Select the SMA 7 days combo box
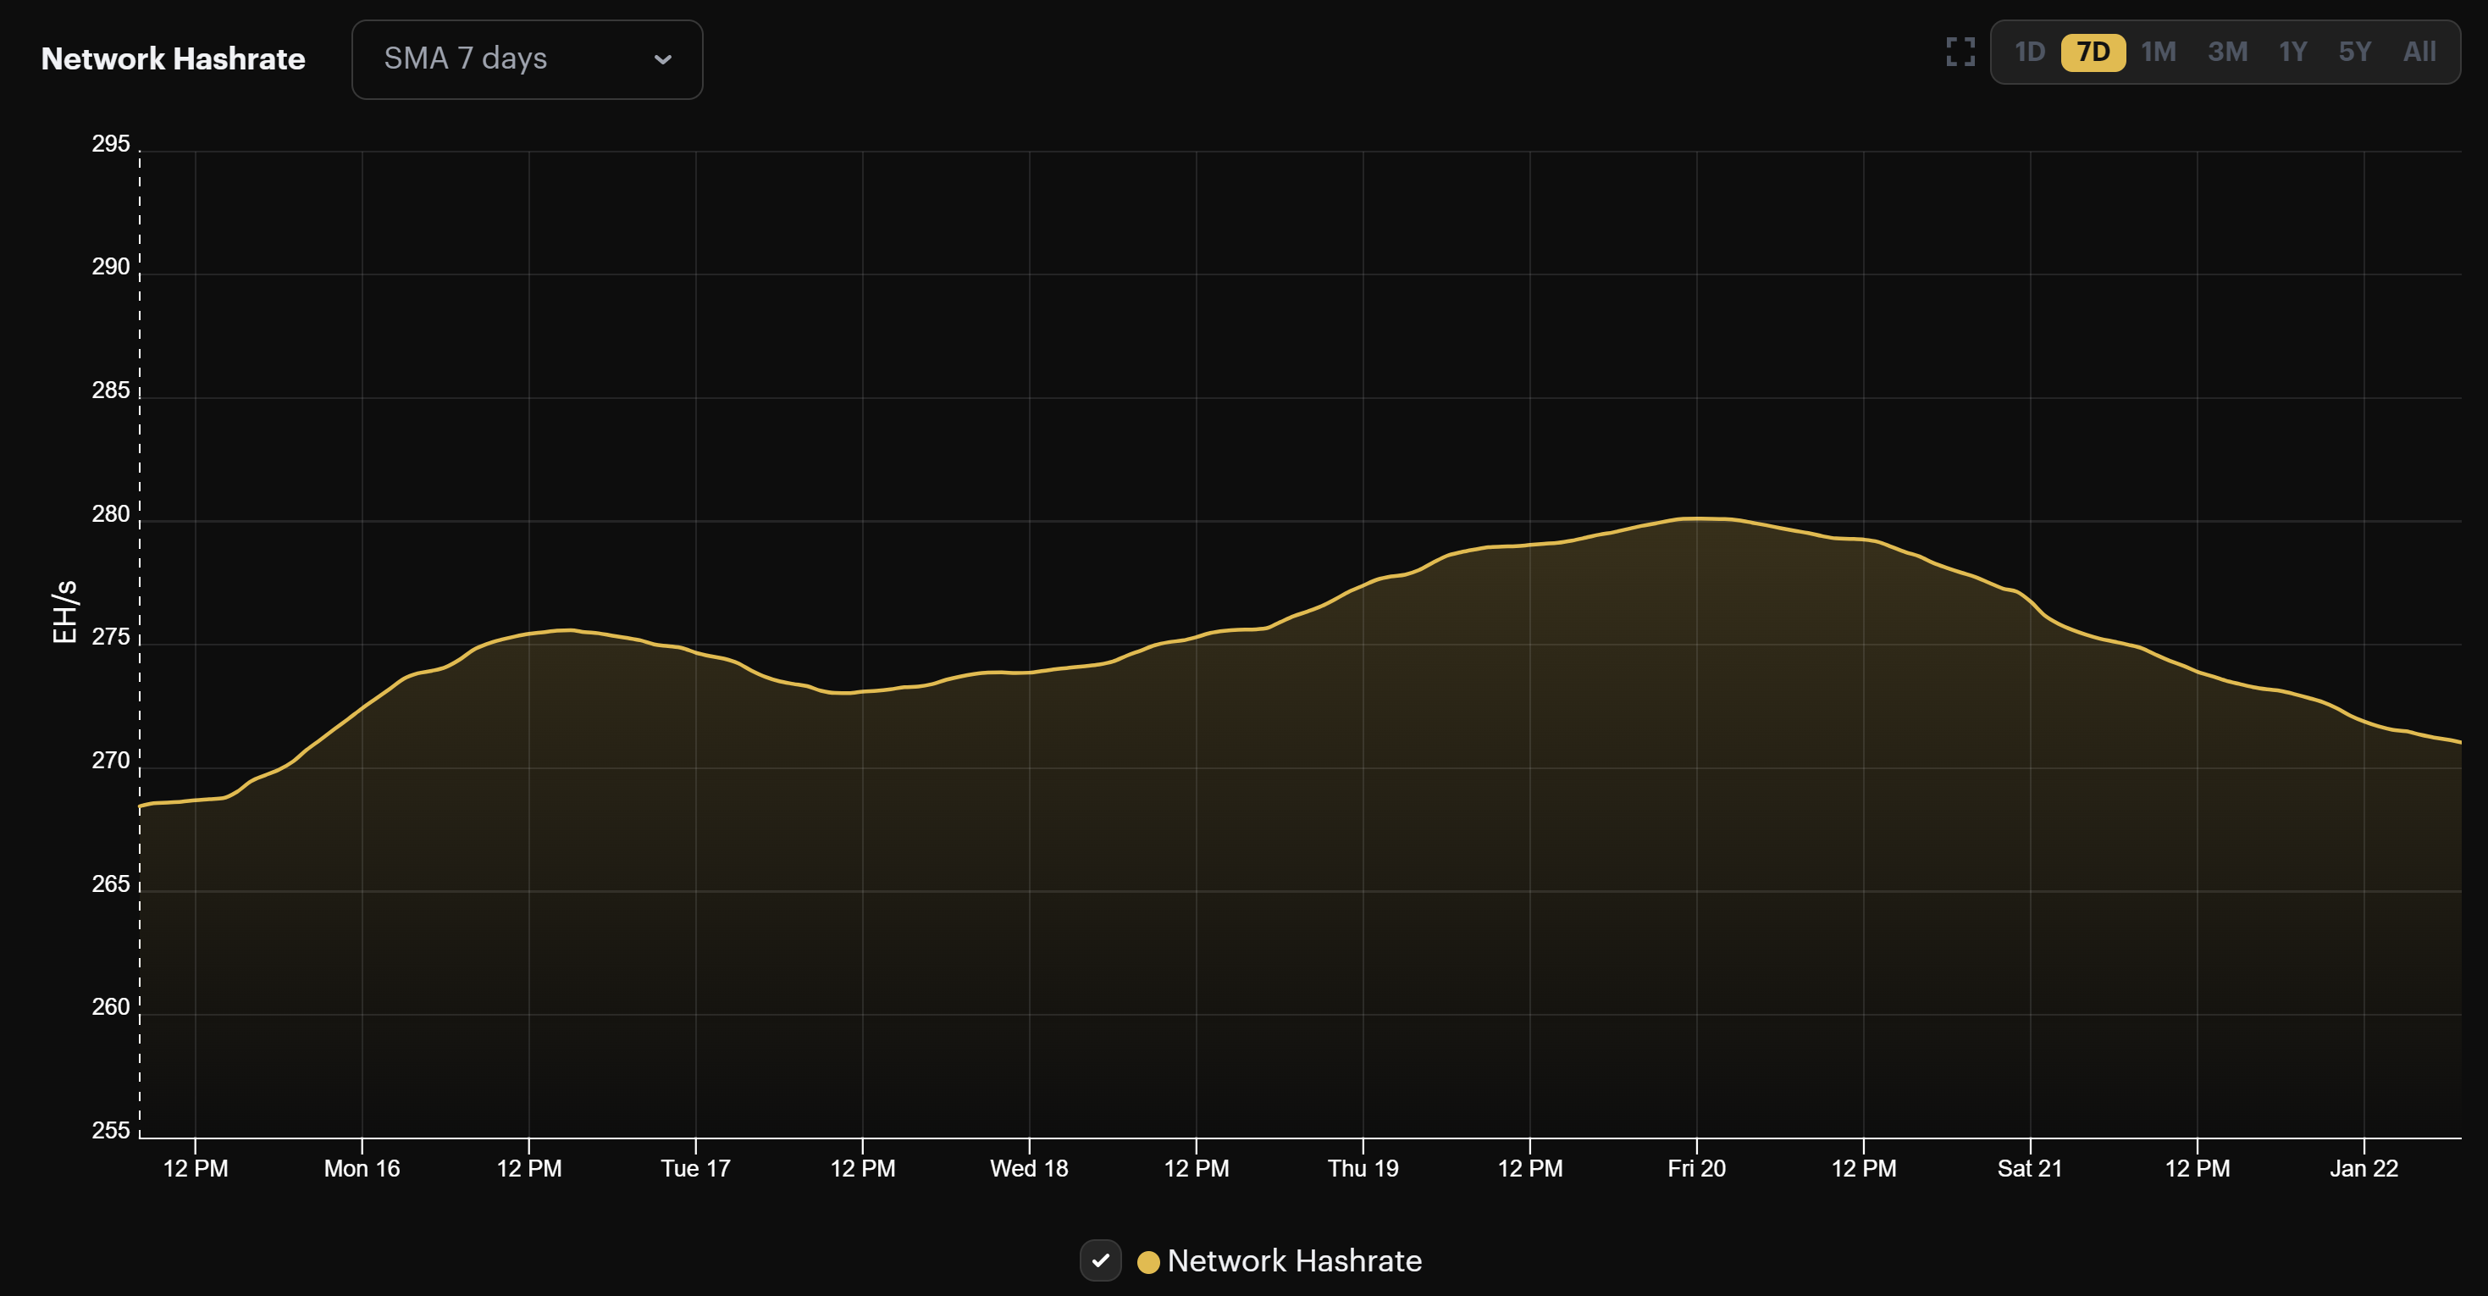The height and width of the screenshot is (1296, 2488). tap(527, 59)
